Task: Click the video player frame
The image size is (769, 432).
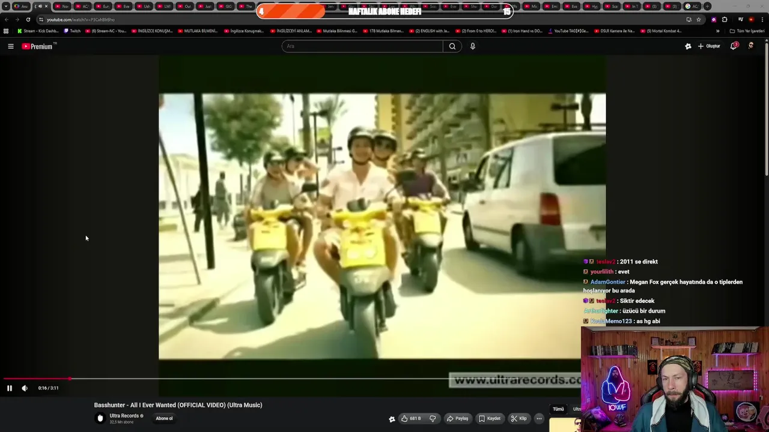Action: [382, 226]
